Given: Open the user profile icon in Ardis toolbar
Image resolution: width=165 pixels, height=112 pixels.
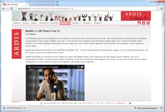Looking at the screenshot, I should coord(139,23).
